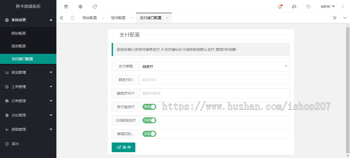350x158 pixels.
Task: Click the refresh icon in the top bar
Action: click(x=94, y=7)
